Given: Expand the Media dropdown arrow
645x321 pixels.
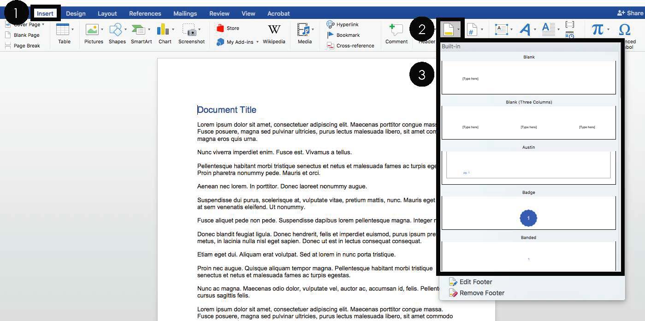Looking at the screenshot, I should point(313,29).
